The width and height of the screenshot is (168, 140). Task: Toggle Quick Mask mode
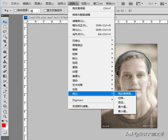pyautogui.click(x=5, y=132)
